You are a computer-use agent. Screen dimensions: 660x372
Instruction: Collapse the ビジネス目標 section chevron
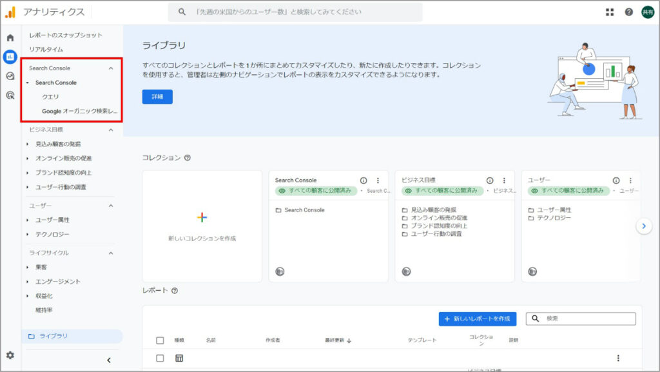point(111,130)
